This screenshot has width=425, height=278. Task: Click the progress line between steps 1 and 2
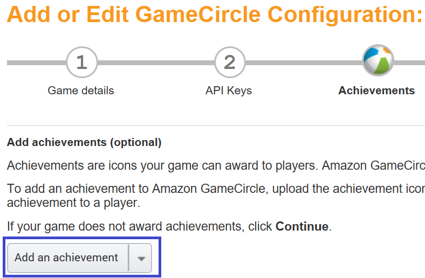[x=155, y=62]
